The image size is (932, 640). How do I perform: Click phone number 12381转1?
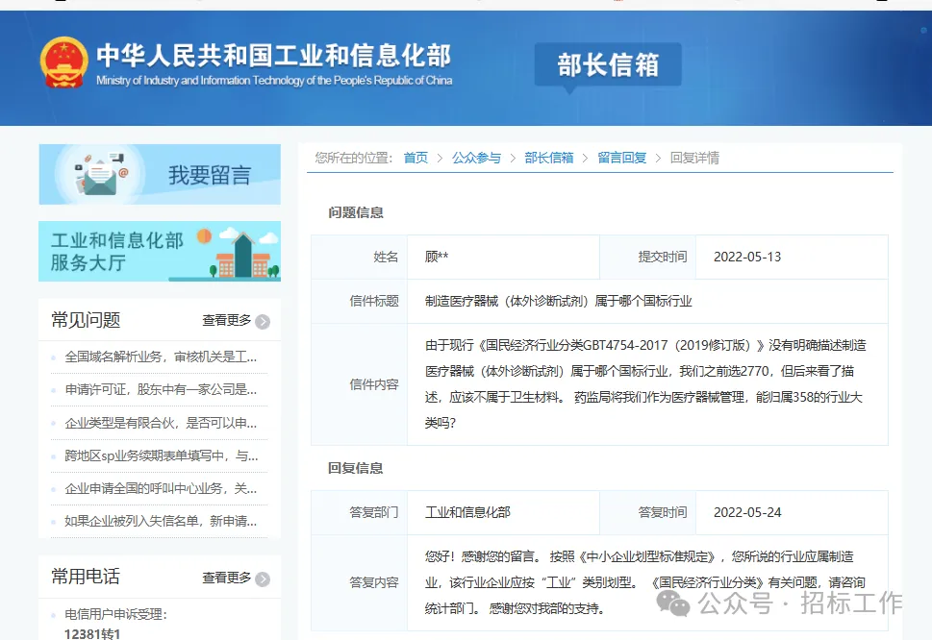92,634
